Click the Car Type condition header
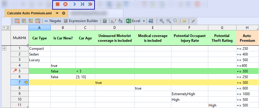Viewport: 259px width, 108px height. [x=40, y=38]
